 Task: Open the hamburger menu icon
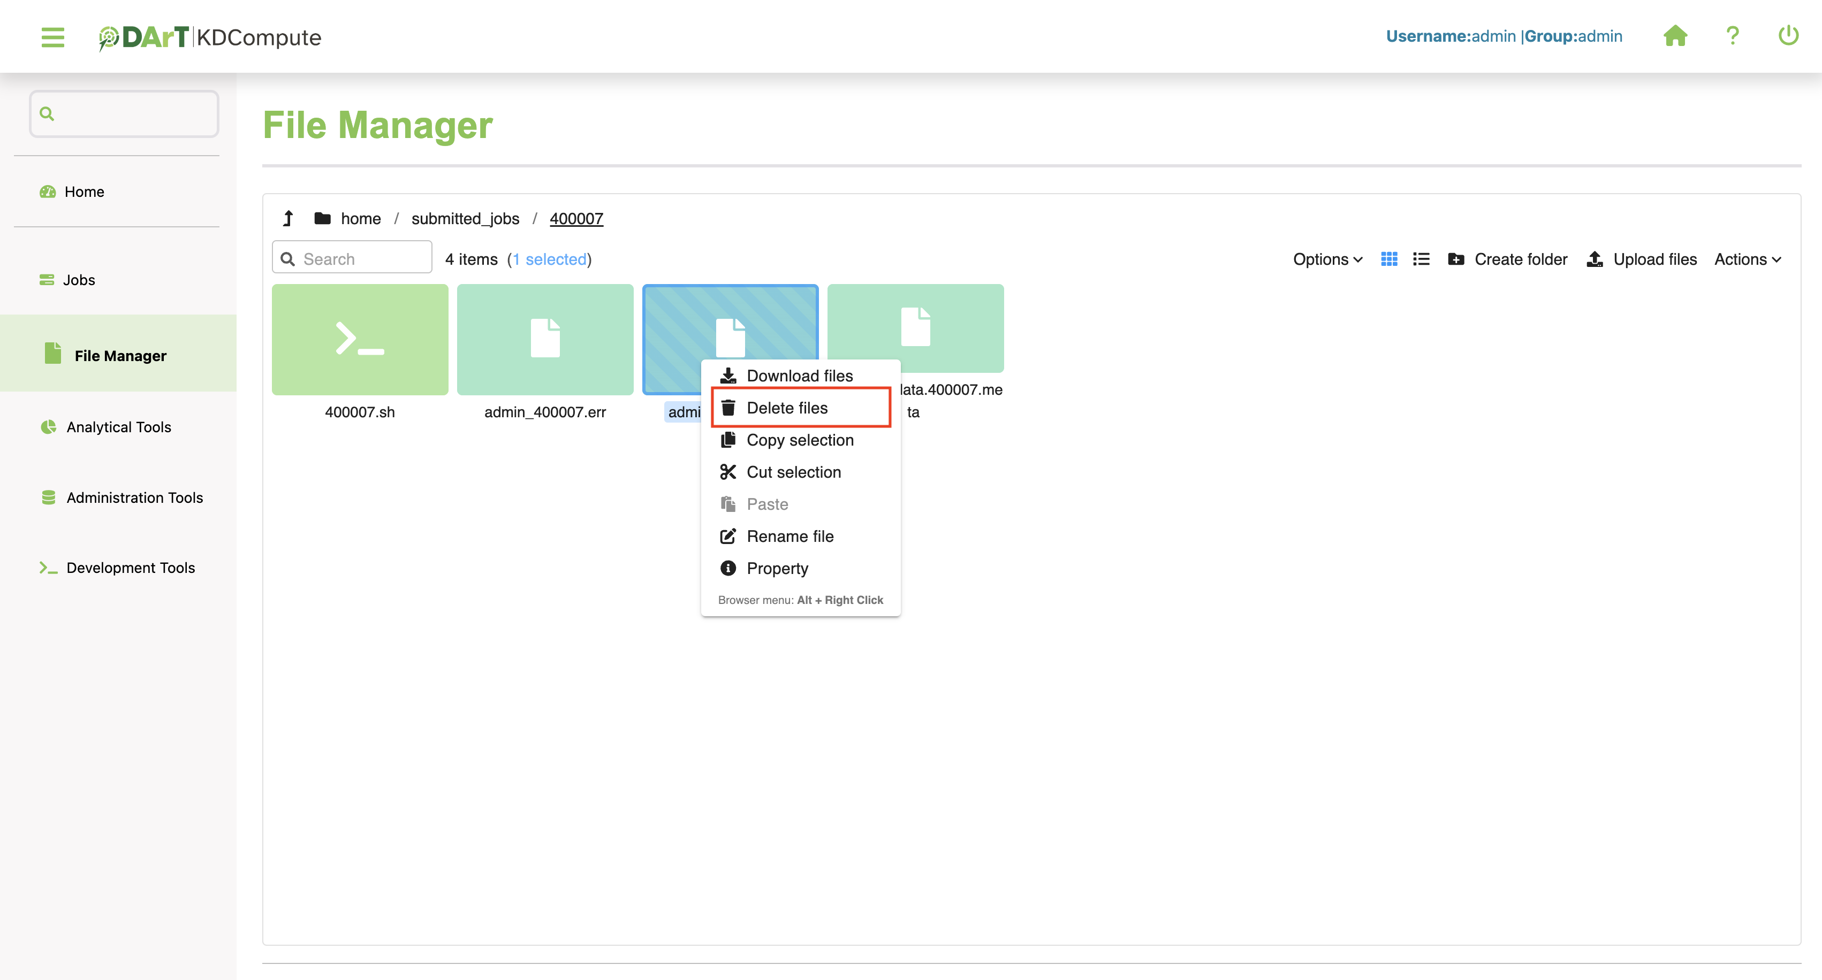point(52,37)
